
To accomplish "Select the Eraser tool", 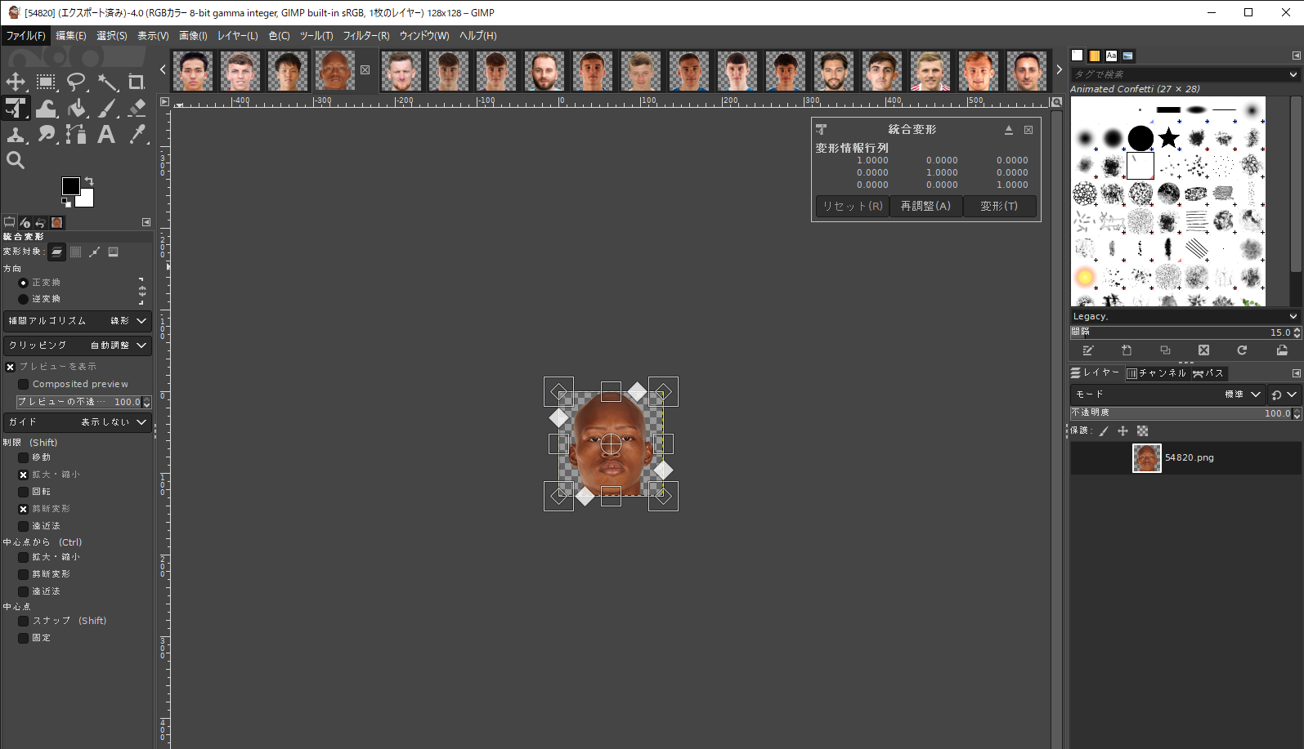I will 137,108.
